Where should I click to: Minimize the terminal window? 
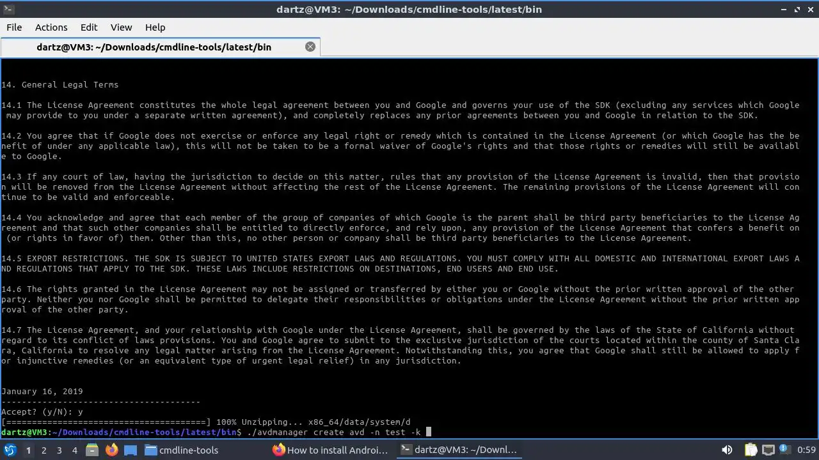(x=785, y=9)
